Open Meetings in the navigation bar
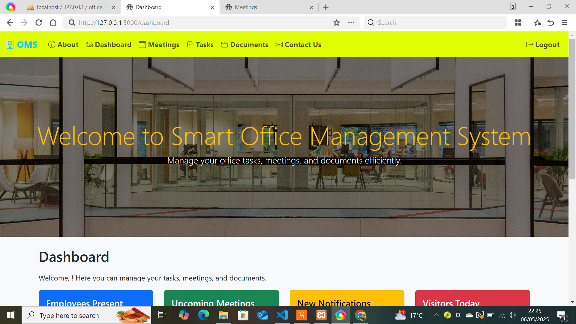Viewport: 576px width, 324px height. [159, 45]
